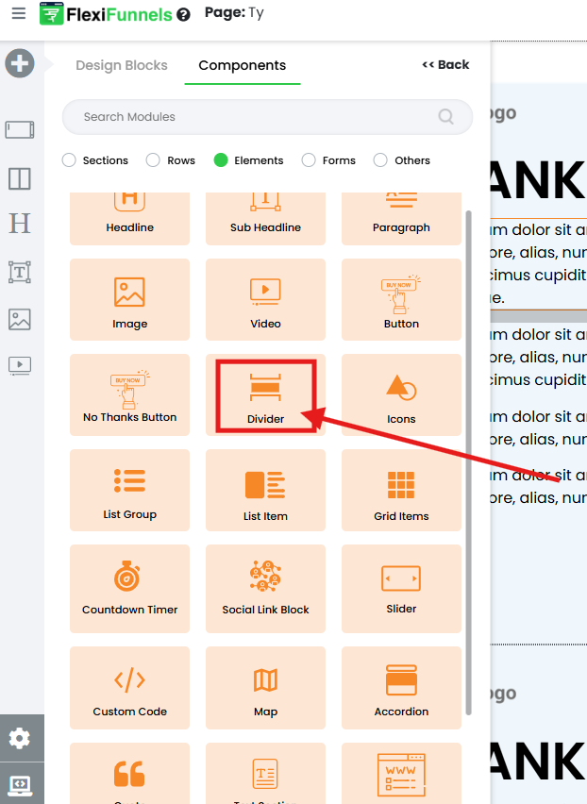Click the search magnifier icon

[x=445, y=117]
